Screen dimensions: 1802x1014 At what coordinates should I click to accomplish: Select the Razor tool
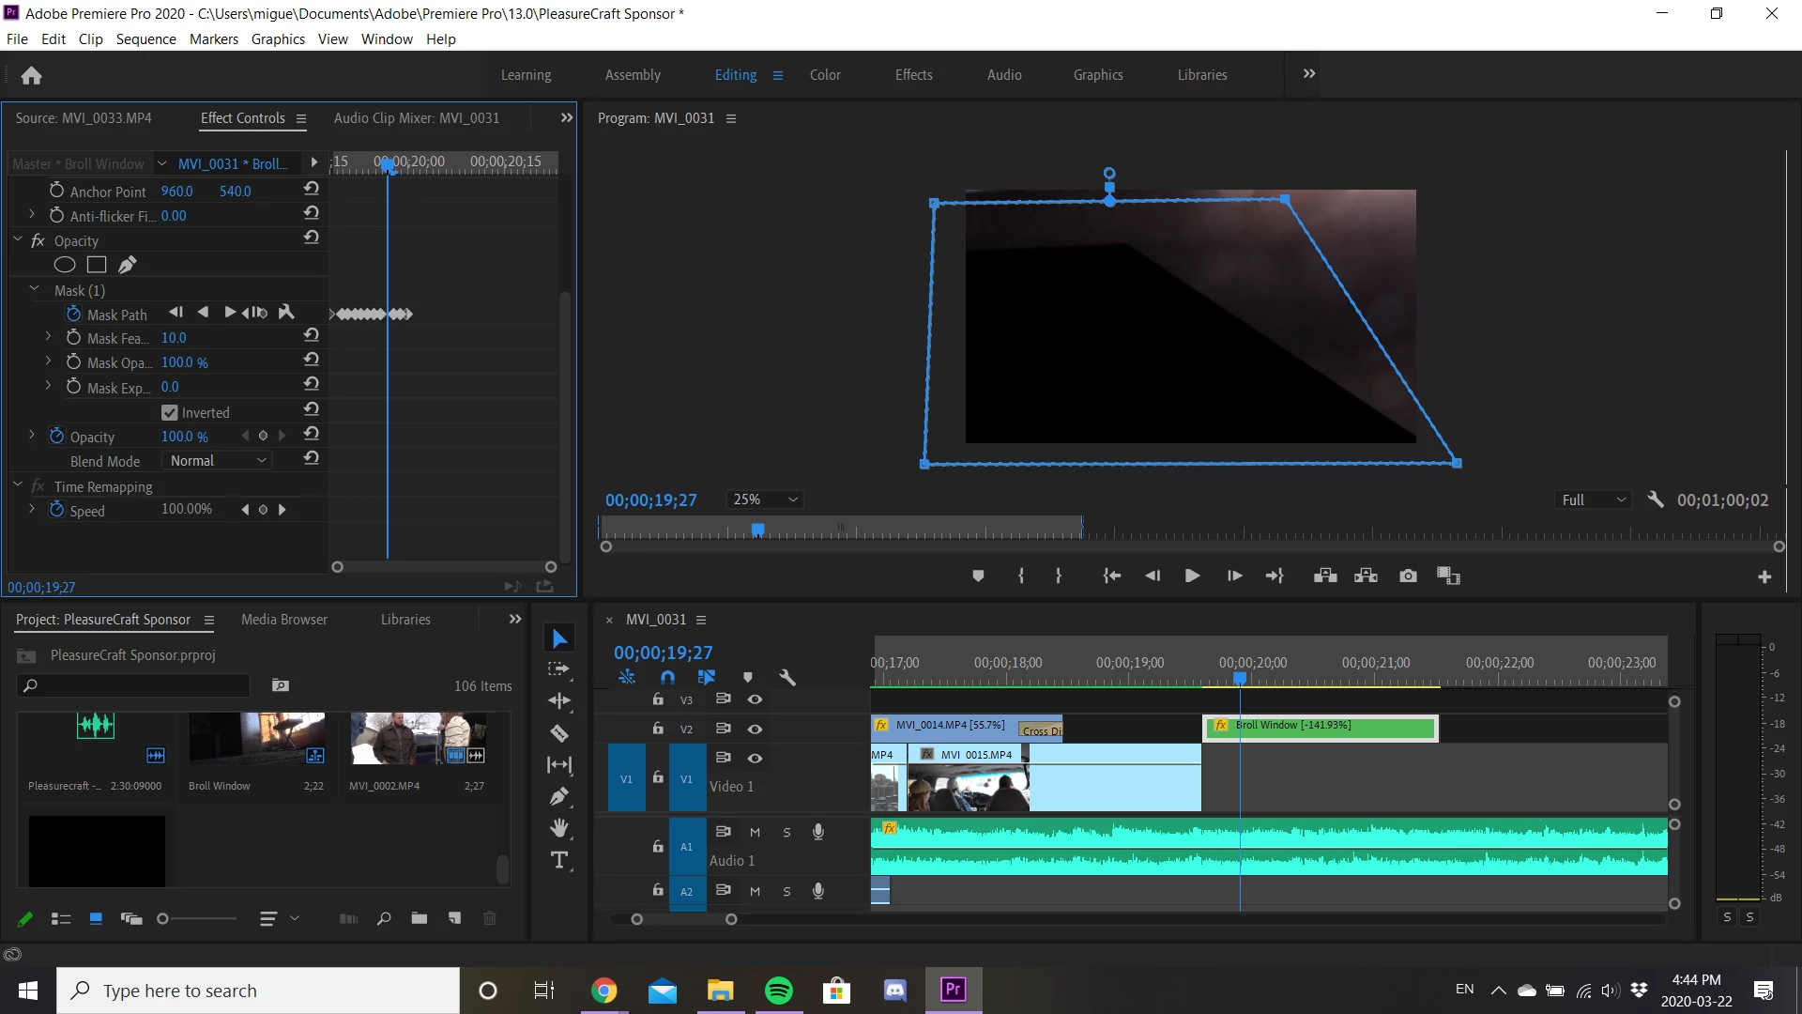[559, 733]
